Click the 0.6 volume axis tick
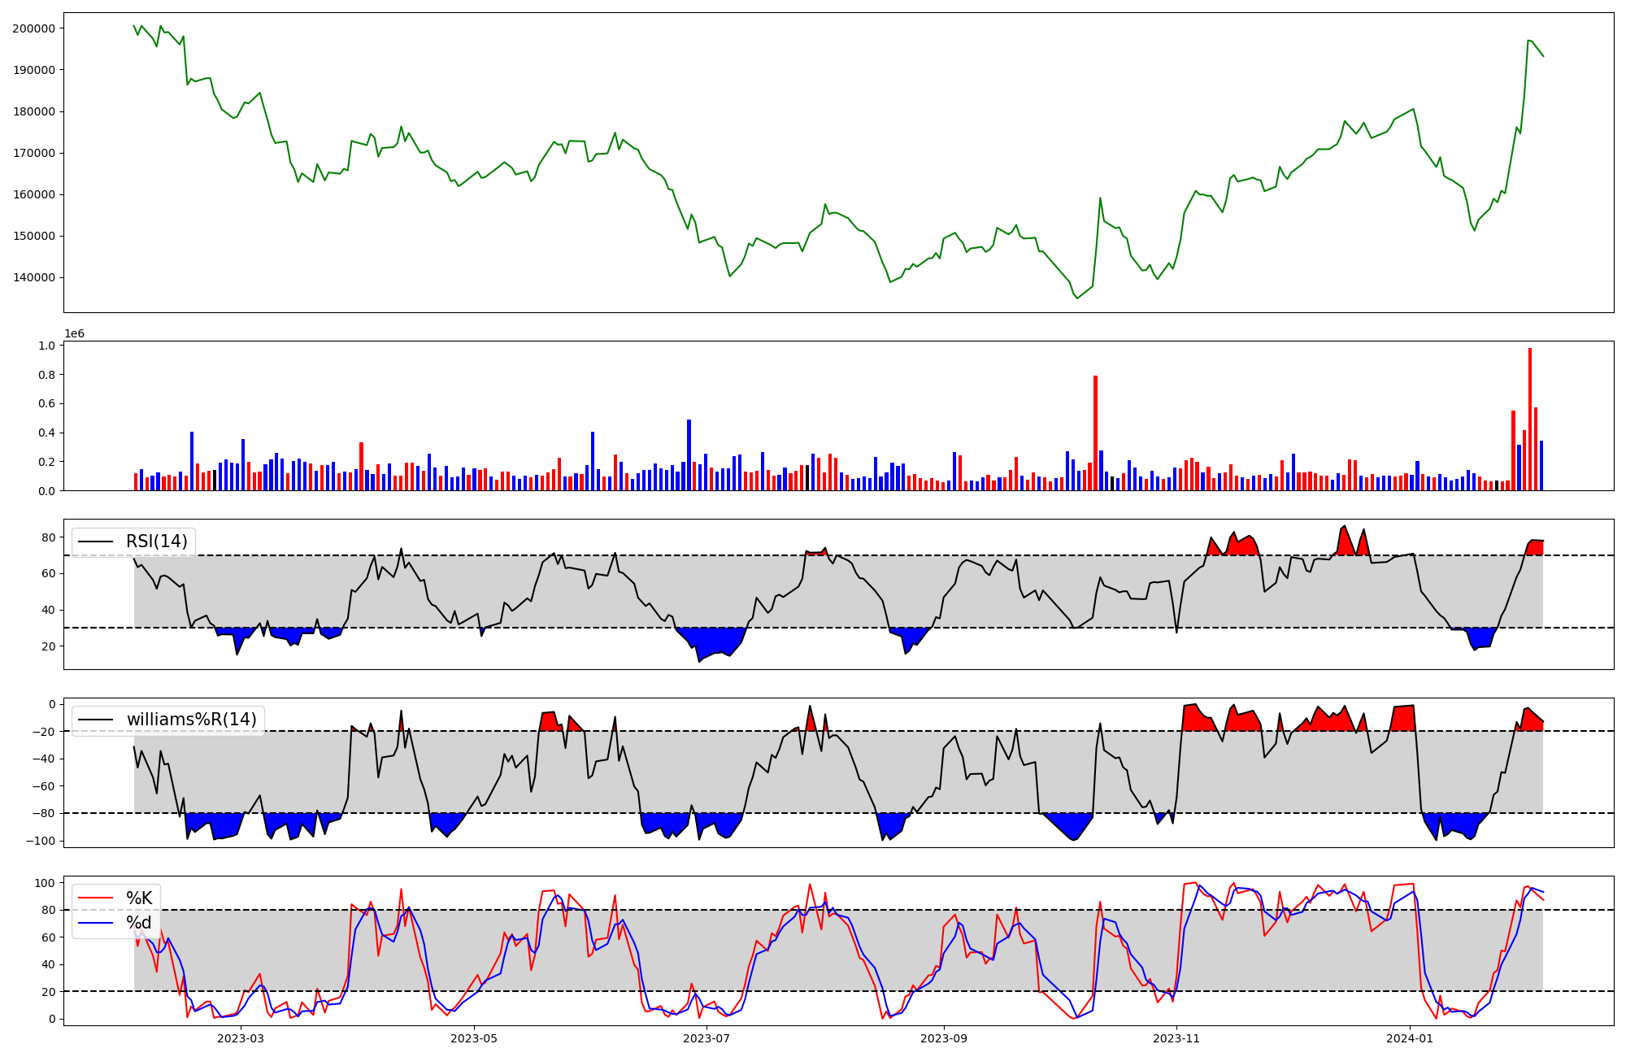1626x1057 pixels. click(46, 403)
